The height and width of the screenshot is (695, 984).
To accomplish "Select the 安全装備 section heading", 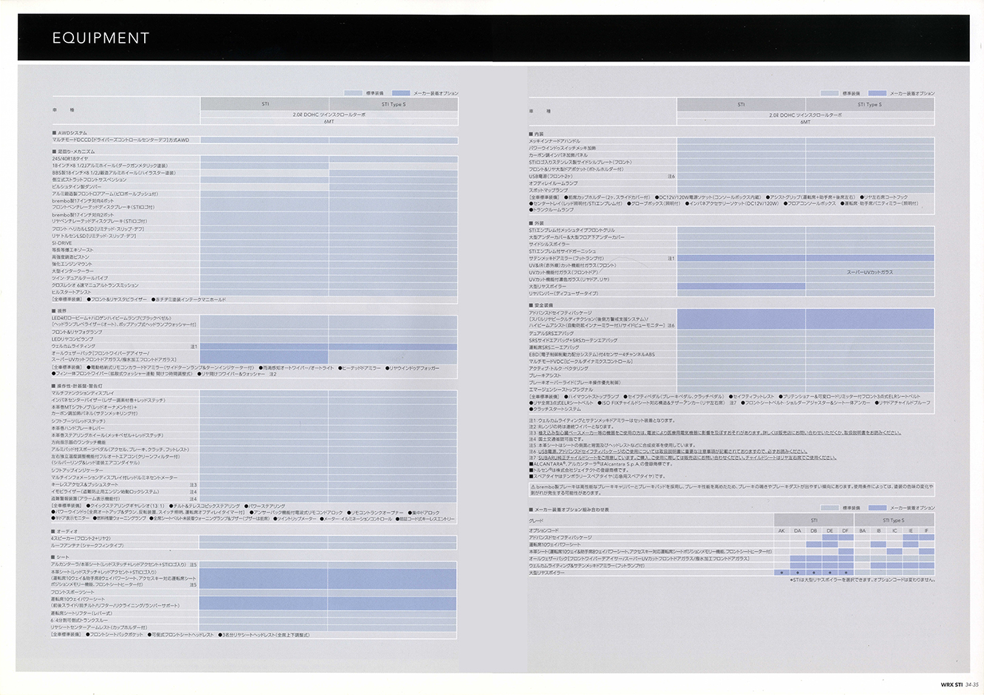I will (x=543, y=305).
